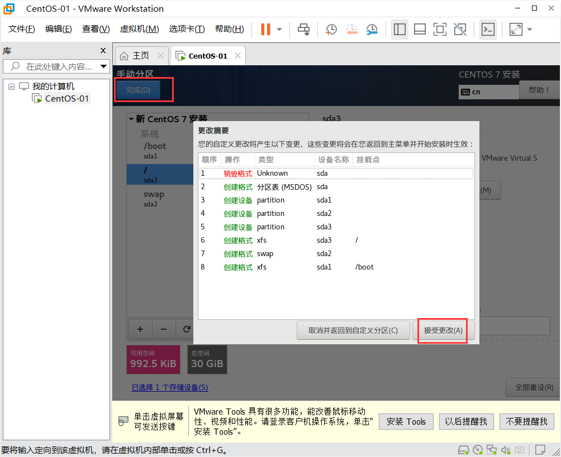Click the CD/DVD device status icon
Image resolution: width=561 pixels, height=457 pixels.
478,450
